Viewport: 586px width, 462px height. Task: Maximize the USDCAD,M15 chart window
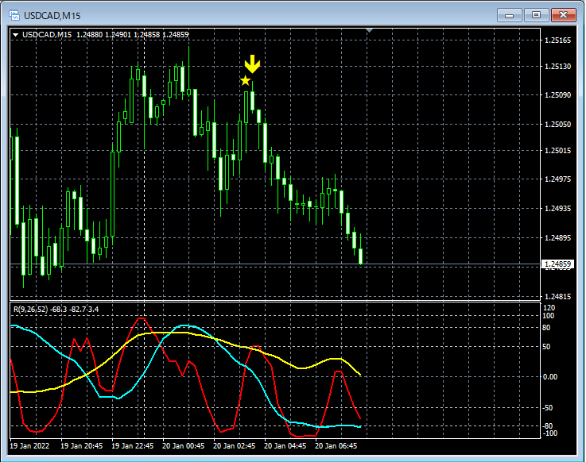[536, 15]
